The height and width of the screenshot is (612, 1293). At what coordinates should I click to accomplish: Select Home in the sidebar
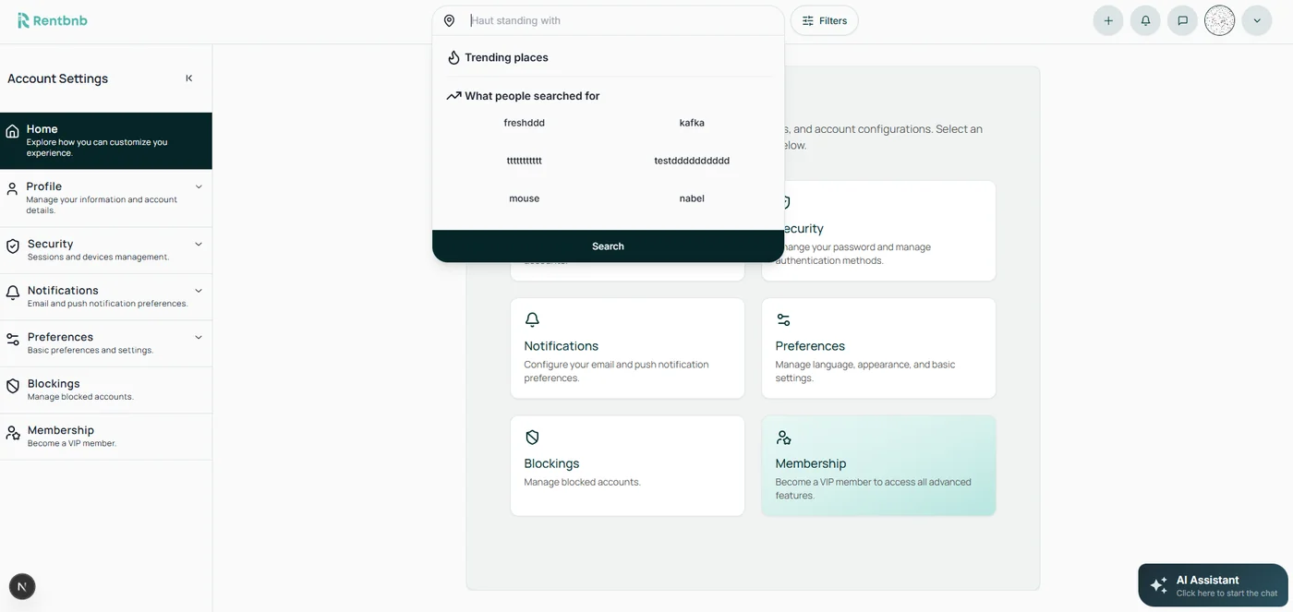click(105, 140)
